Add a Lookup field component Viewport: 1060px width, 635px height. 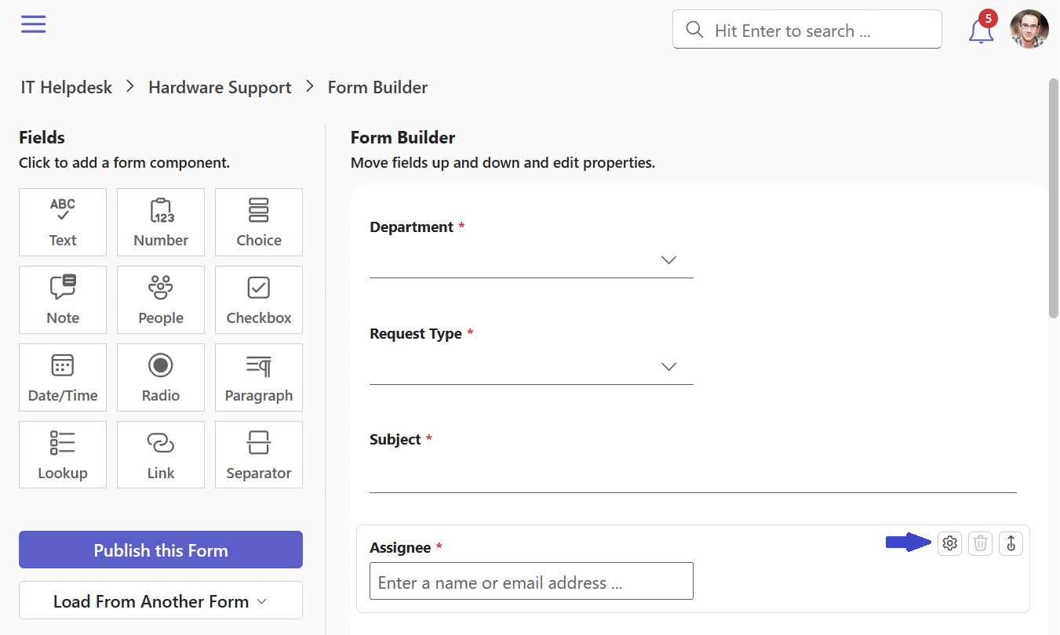coord(63,455)
